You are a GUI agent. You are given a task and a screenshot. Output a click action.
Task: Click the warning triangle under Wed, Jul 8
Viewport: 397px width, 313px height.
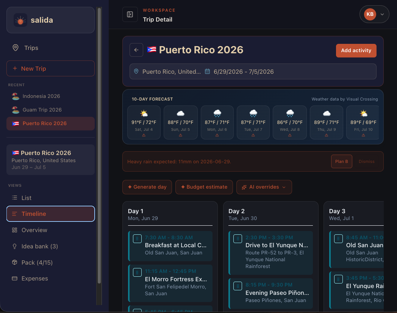290,135
